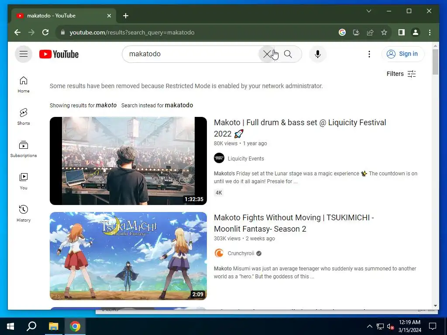Click inside the makatodo search field
Viewport: 447px width, 335px height.
(x=191, y=54)
